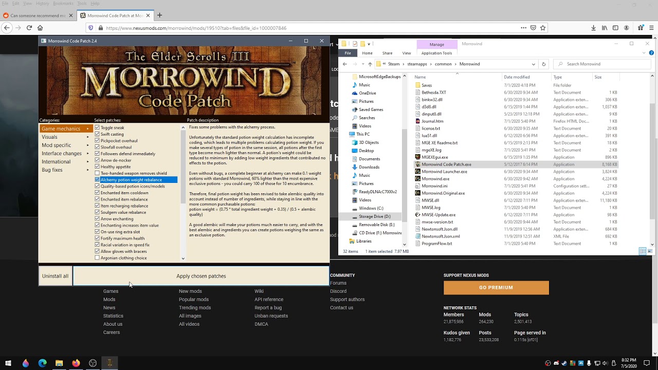
Task: Open Application Tools ribbon tab
Action: pyautogui.click(x=436, y=53)
